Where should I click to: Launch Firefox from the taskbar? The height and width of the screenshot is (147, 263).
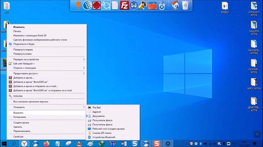coord(46,143)
